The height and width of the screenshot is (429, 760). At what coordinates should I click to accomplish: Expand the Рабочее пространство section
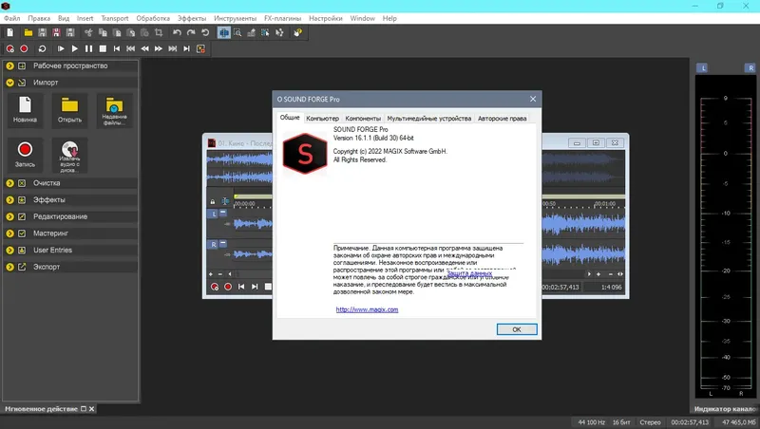coord(9,65)
